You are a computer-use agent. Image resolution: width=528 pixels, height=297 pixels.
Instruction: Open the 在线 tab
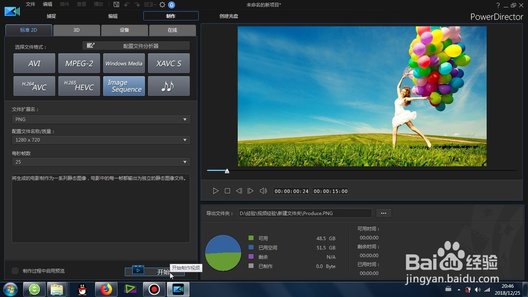[173, 30]
